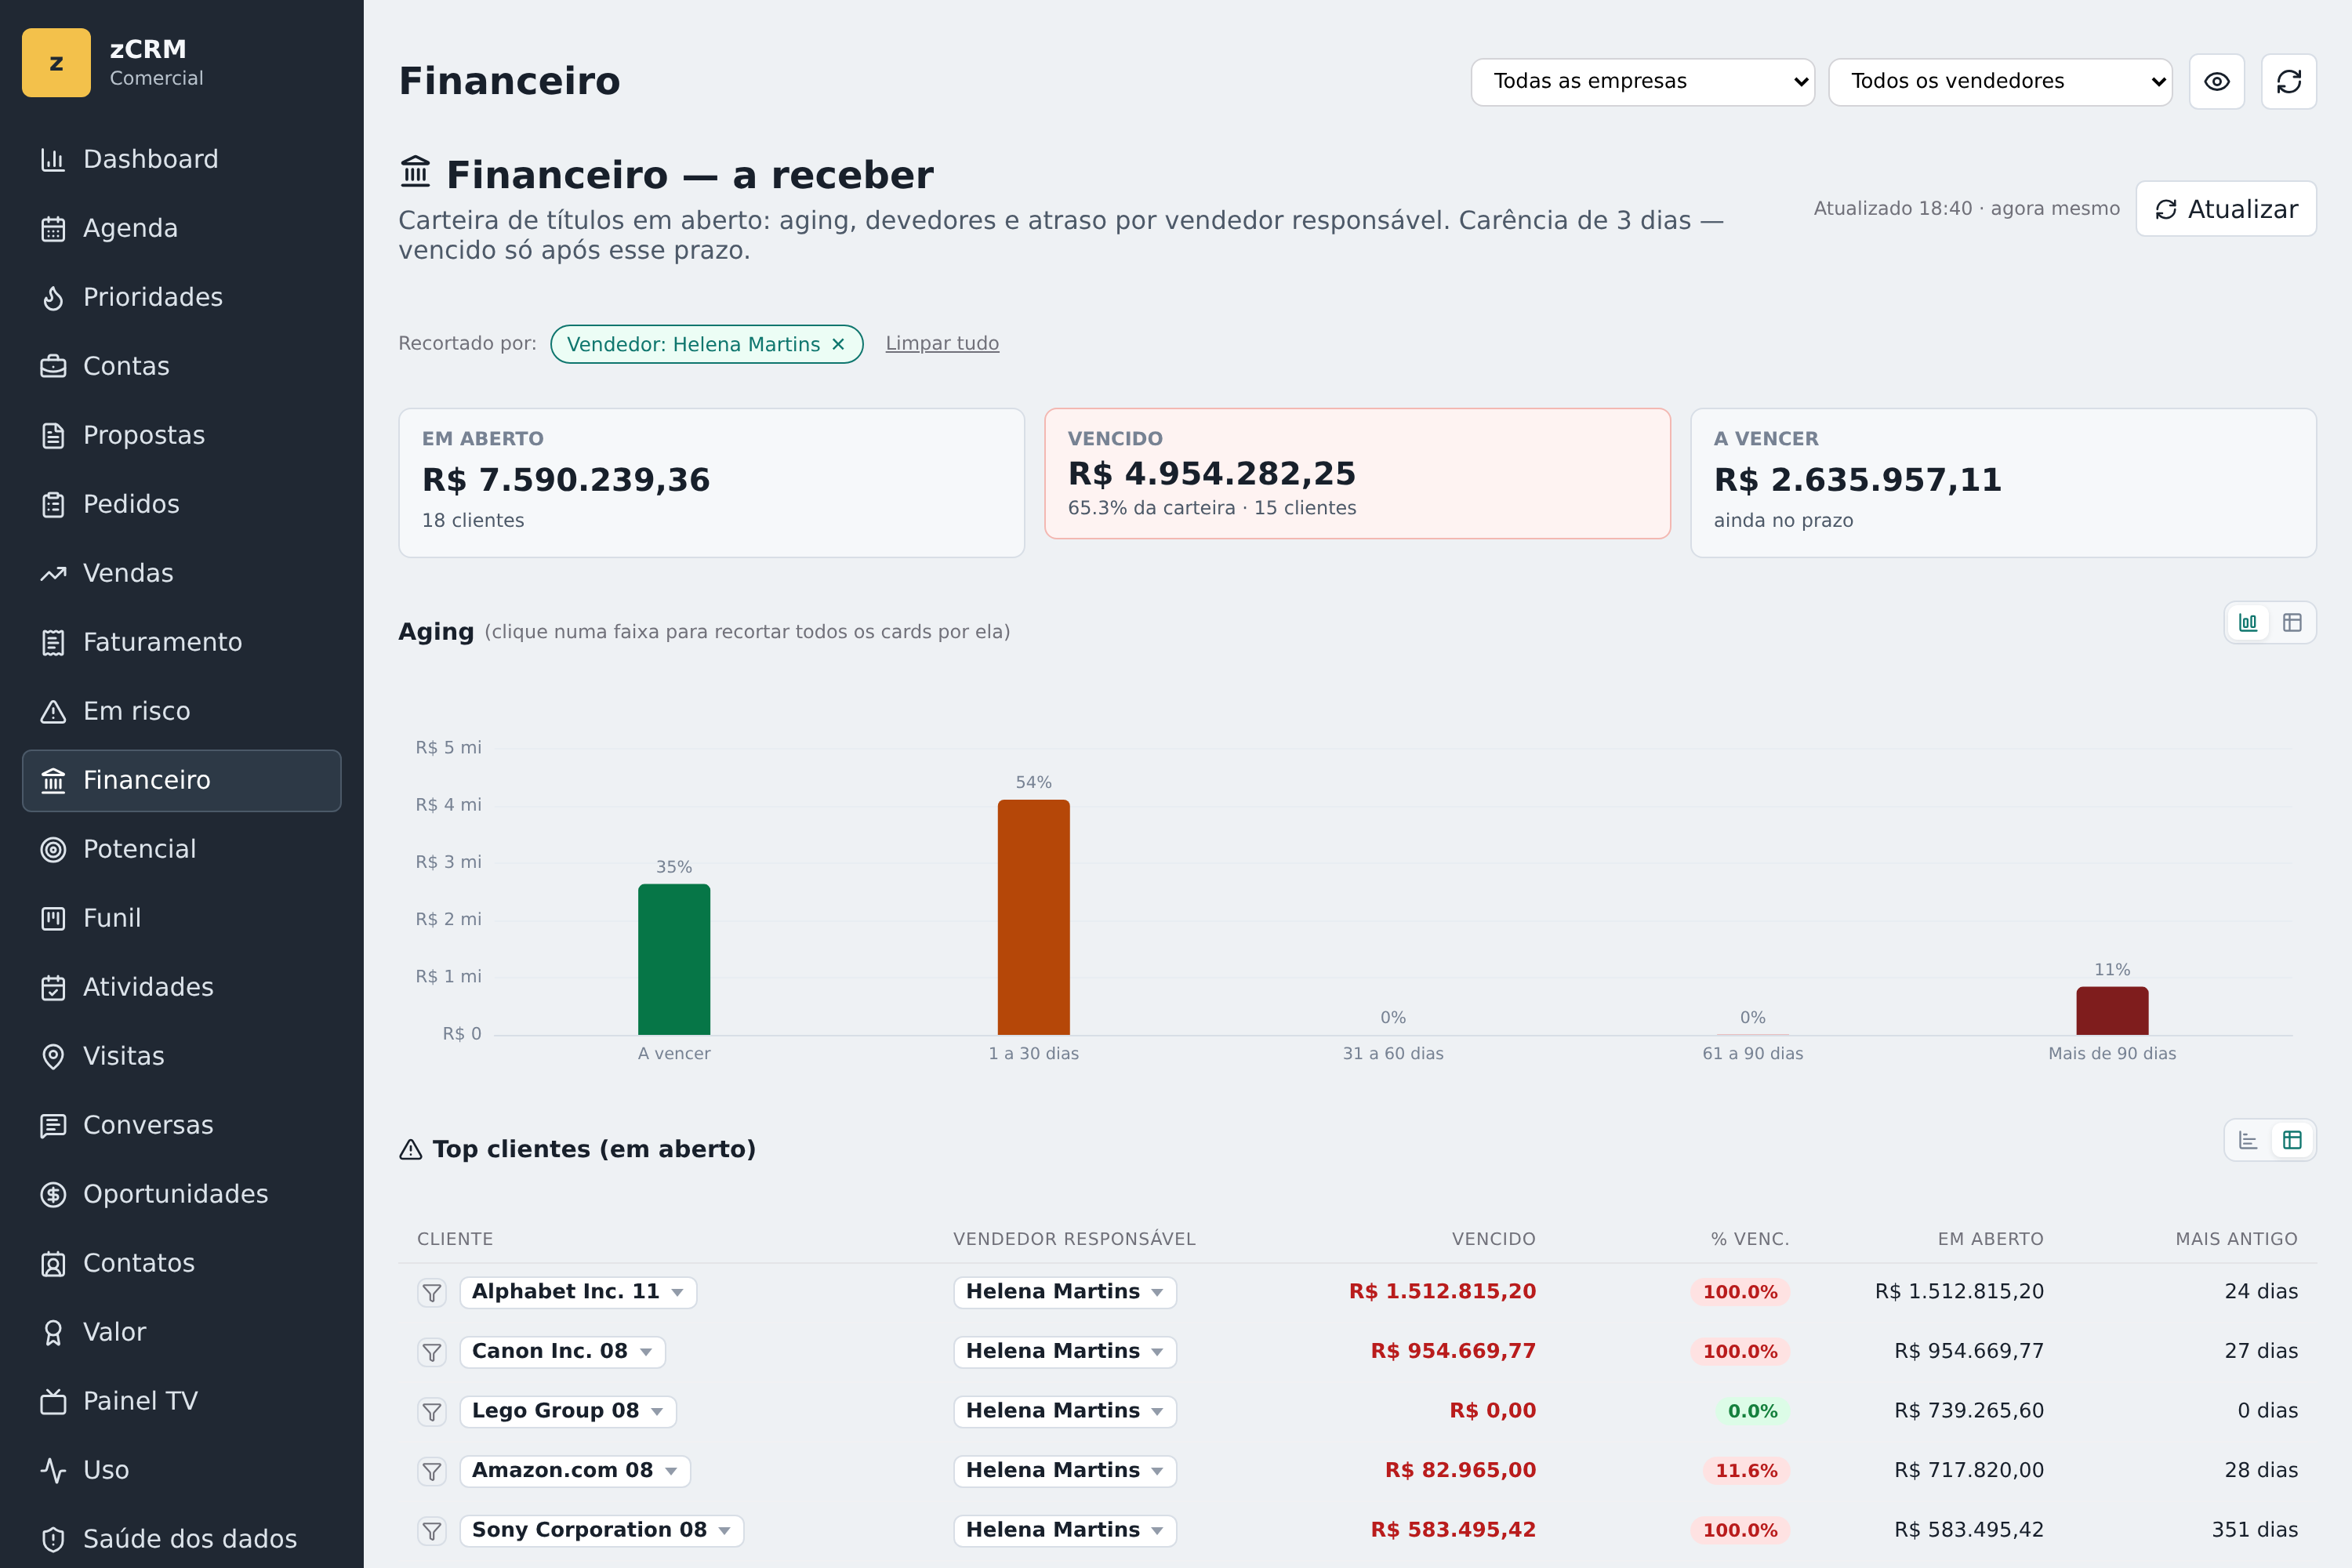
Task: Click the Atualizar button
Action: [2226, 208]
